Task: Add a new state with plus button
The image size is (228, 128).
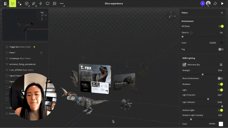Action: click(222, 13)
